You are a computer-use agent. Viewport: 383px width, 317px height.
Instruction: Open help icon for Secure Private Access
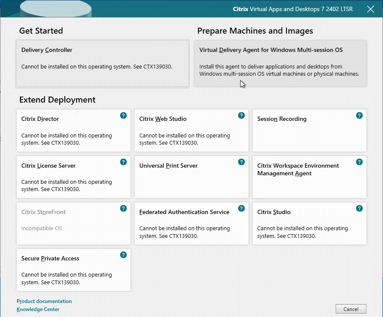tap(123, 255)
